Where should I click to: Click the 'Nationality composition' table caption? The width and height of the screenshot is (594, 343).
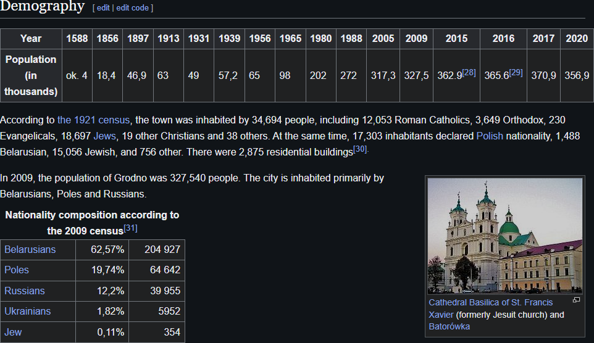pos(92,223)
